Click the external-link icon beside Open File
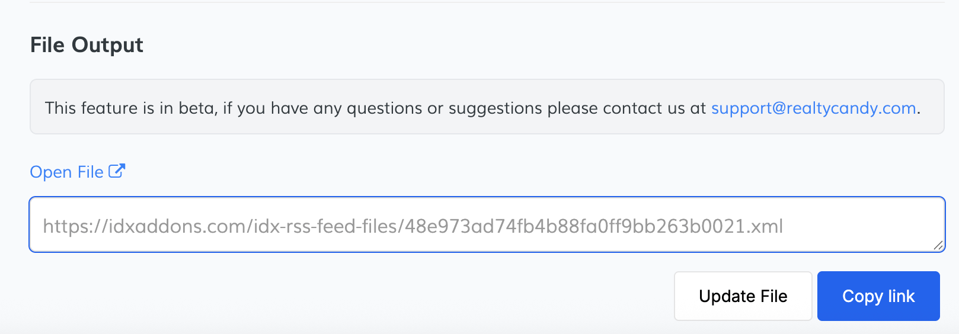The height and width of the screenshot is (334, 959). point(117,171)
